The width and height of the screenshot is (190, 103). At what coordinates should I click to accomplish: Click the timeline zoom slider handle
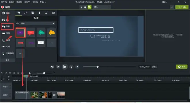click(44, 73)
